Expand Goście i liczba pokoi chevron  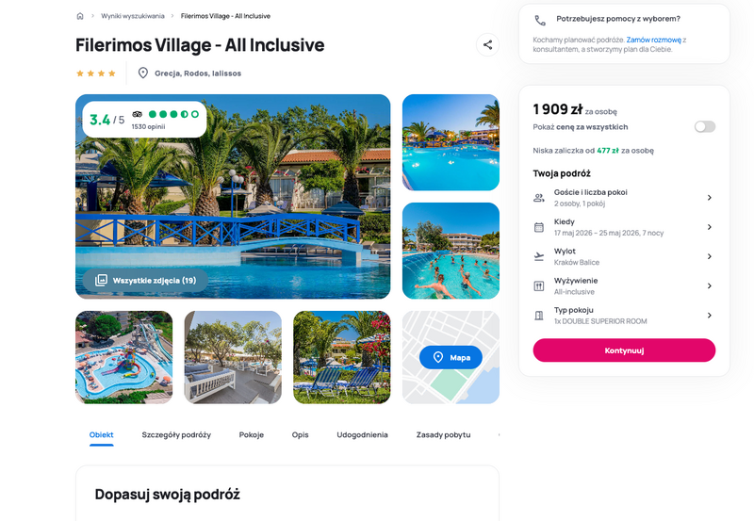[710, 198]
